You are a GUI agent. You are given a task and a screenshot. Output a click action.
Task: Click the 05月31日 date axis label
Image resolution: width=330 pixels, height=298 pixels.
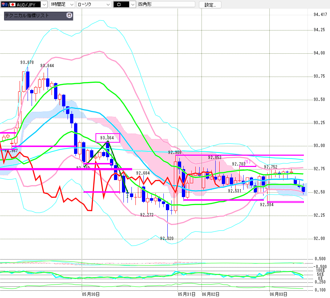[187, 294]
